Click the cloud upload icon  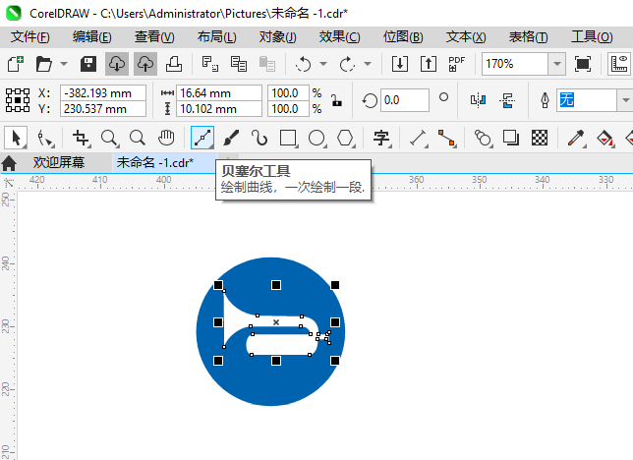(145, 64)
